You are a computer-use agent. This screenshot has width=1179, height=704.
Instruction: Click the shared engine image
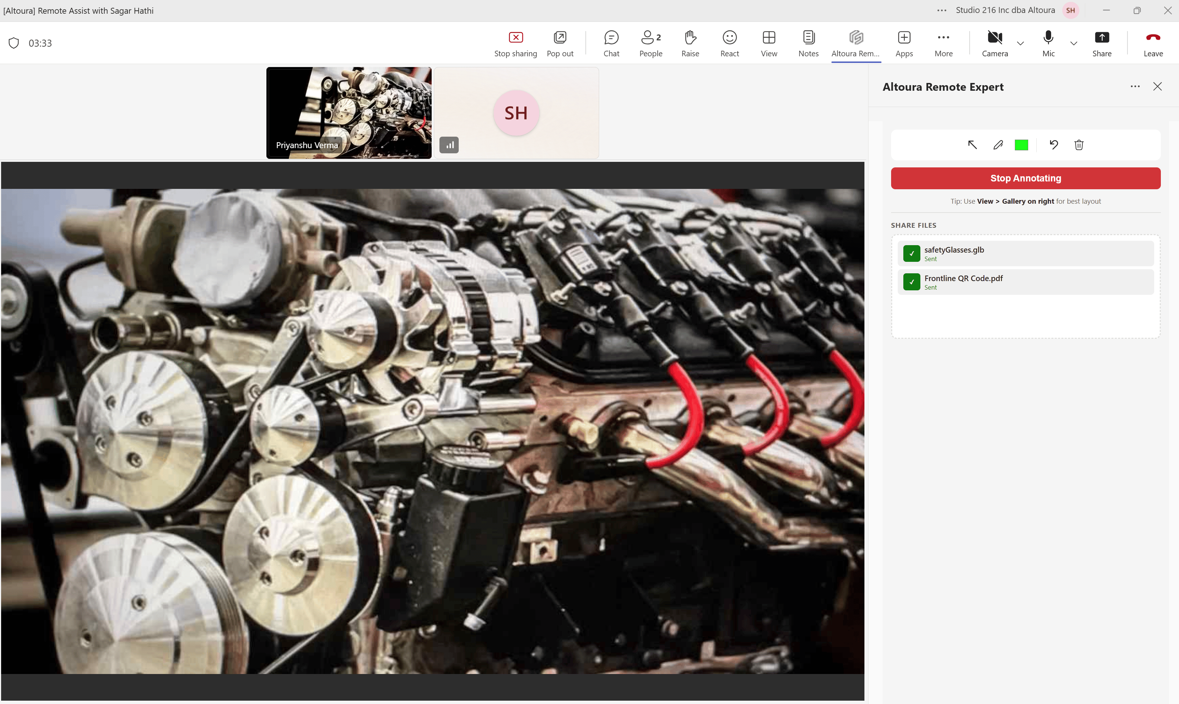(x=432, y=432)
